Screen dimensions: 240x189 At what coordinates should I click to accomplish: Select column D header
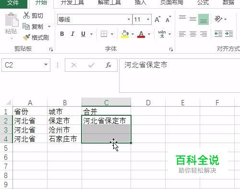[148, 102]
